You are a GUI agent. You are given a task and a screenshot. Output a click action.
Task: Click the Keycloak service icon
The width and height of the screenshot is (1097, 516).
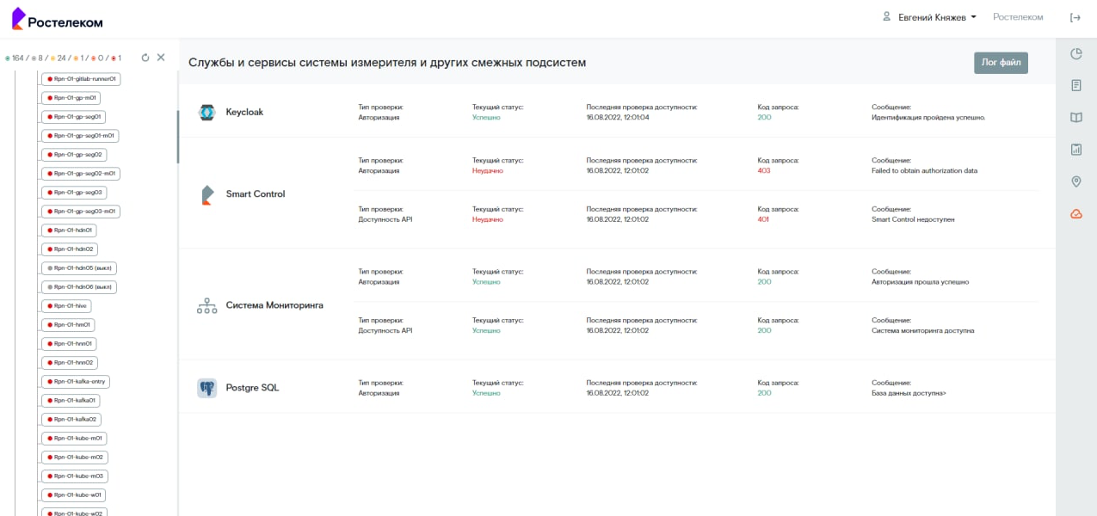[206, 112]
